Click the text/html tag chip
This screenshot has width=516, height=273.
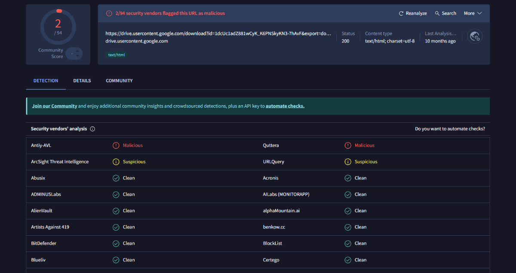pyautogui.click(x=117, y=55)
